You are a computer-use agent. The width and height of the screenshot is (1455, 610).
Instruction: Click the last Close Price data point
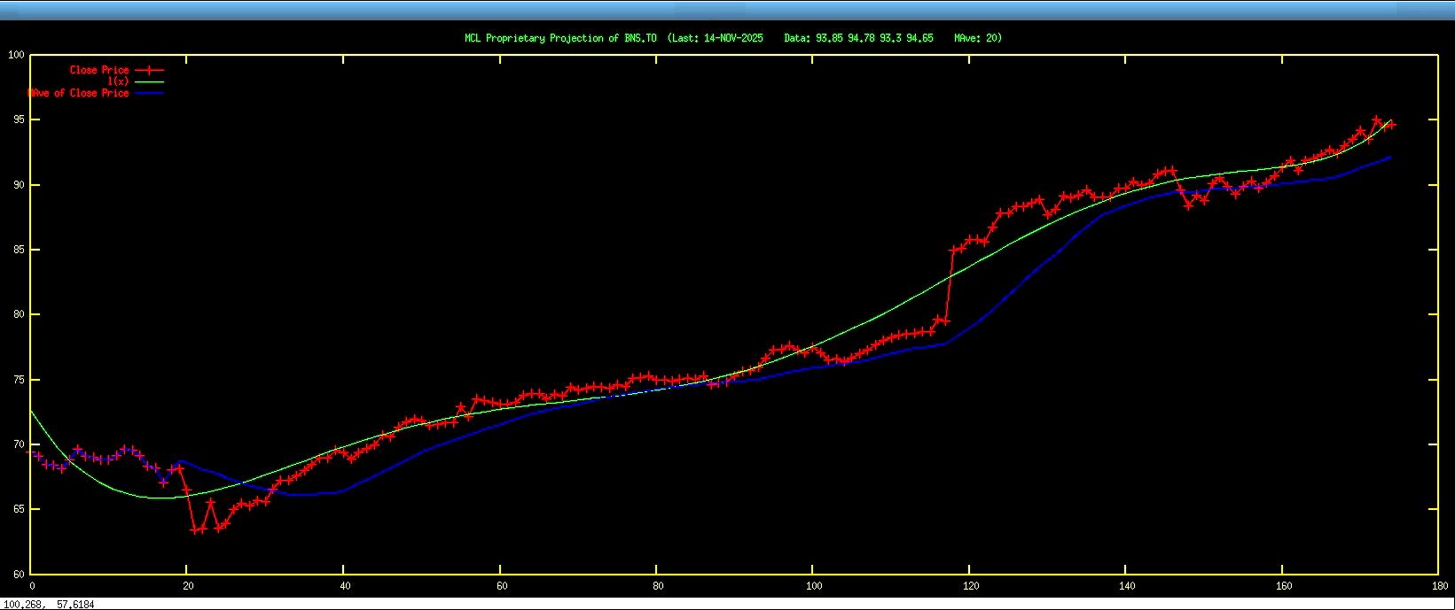click(x=1390, y=125)
